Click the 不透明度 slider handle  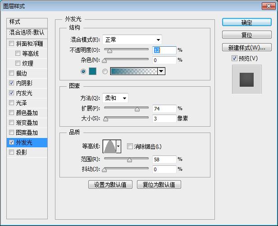(x=110, y=51)
